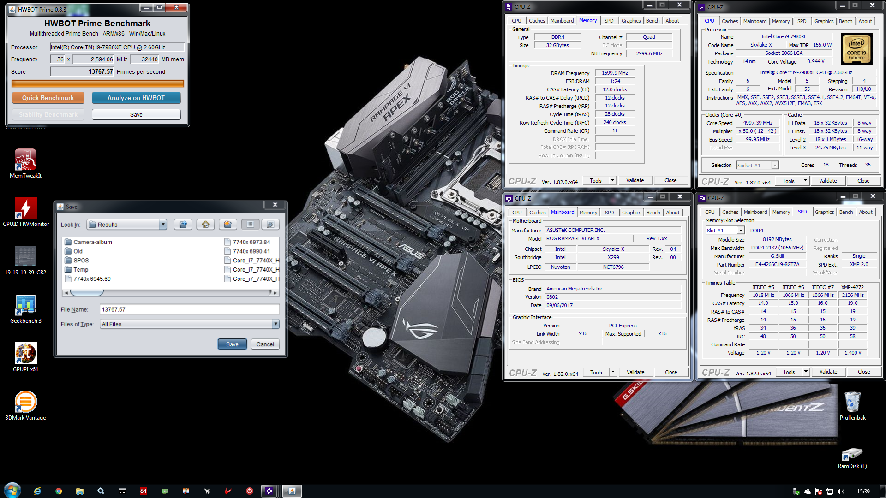
Task: Switch Save dialog to List view
Action: [x=251, y=225]
